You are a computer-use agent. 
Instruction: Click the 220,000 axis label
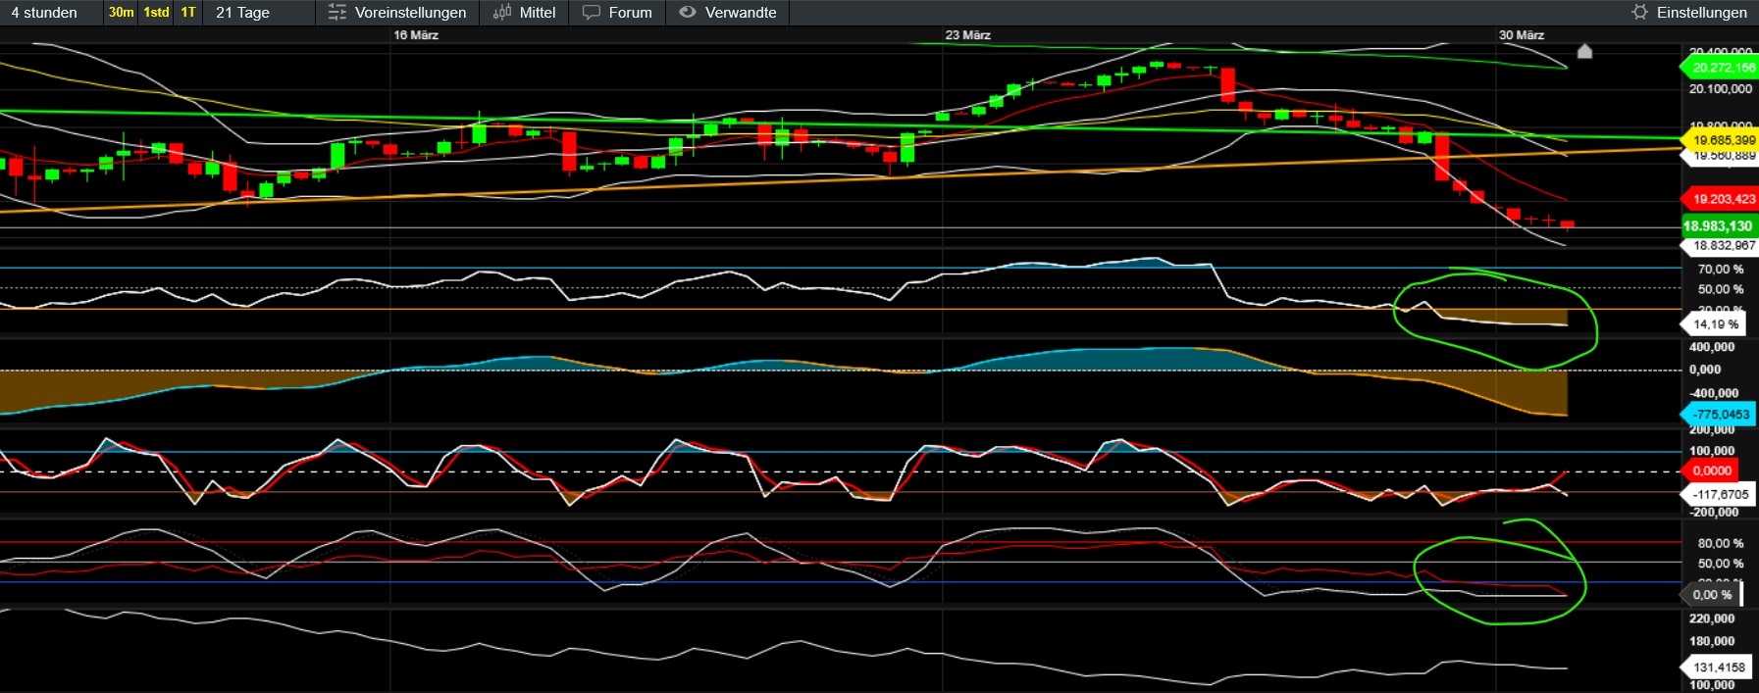click(1712, 619)
